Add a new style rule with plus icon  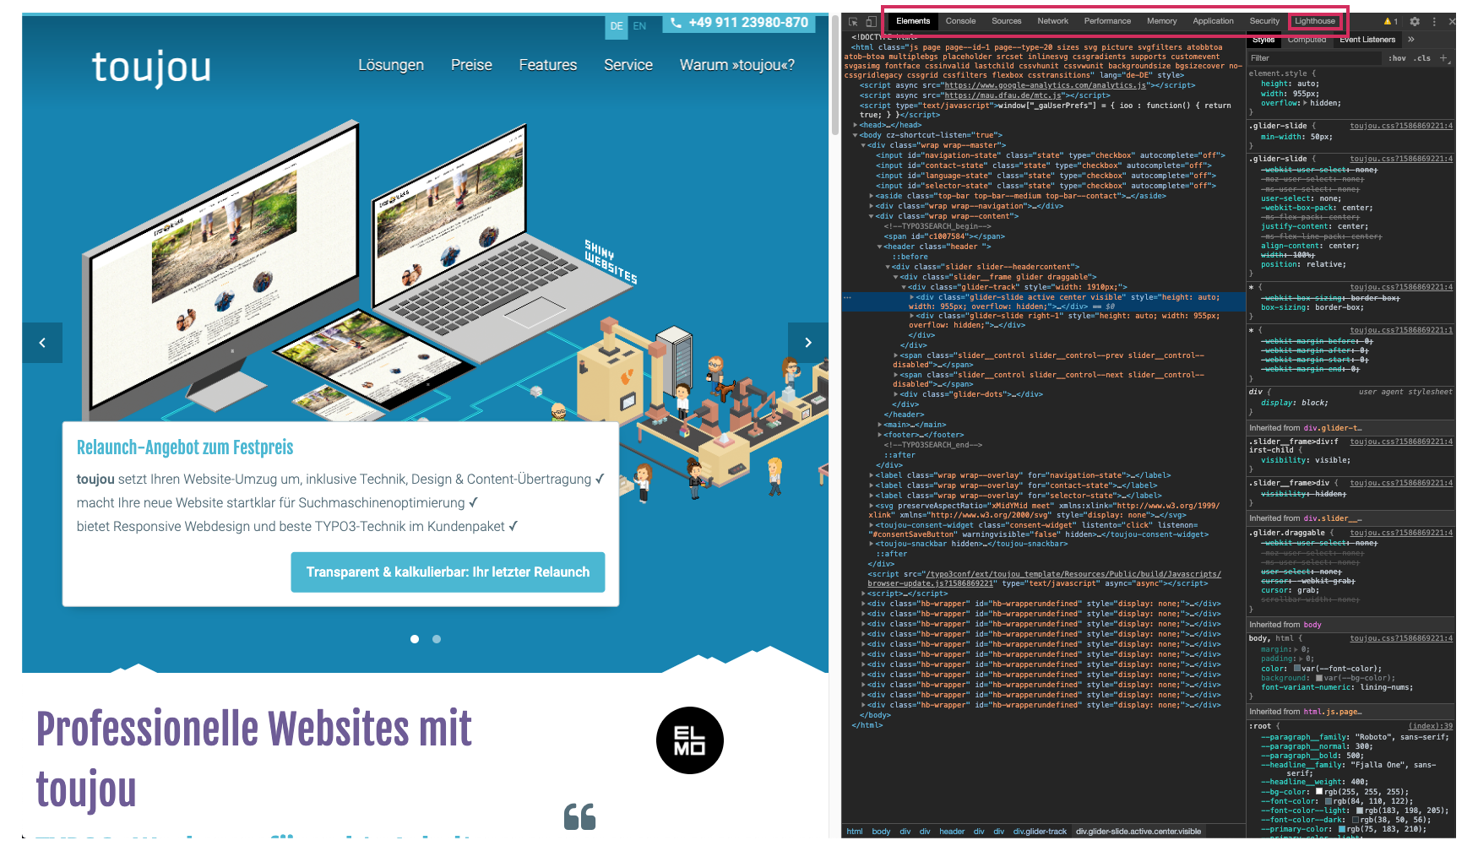coord(1443,58)
